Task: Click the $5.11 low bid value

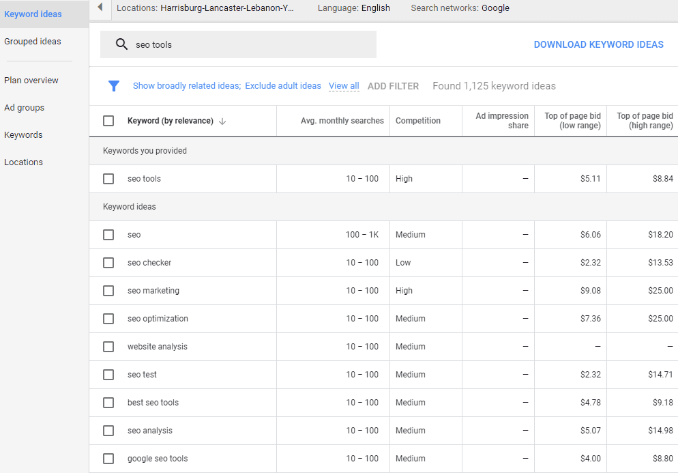Action: (x=590, y=179)
